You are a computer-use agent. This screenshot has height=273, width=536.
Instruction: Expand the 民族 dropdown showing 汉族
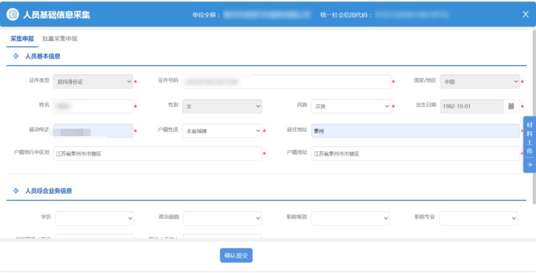[351, 107]
